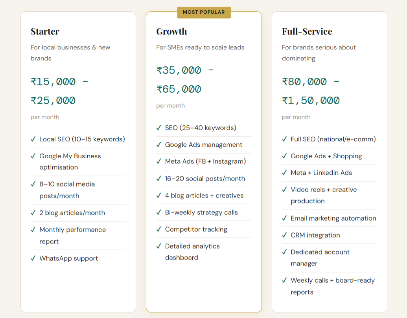Click the ₹15,000 - ₹25,000 Starter price
The width and height of the screenshot is (407, 318).
[59, 91]
